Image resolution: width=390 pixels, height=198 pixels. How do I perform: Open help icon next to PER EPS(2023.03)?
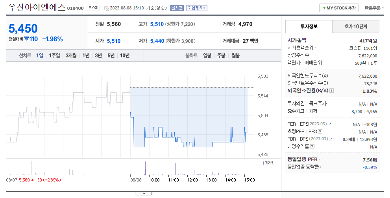pyautogui.click(x=330, y=124)
